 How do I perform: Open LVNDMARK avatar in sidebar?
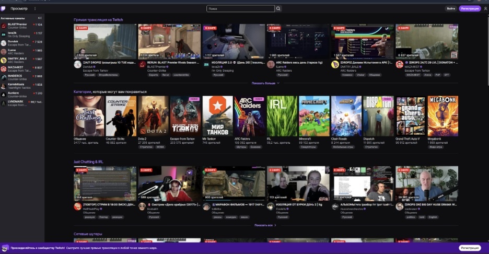[4, 103]
